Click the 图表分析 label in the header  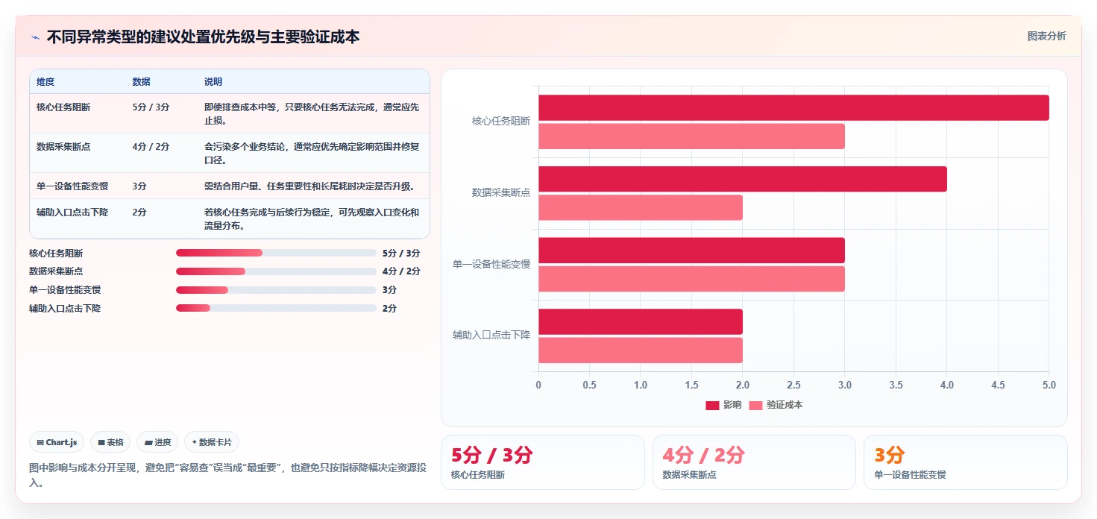point(1046,36)
